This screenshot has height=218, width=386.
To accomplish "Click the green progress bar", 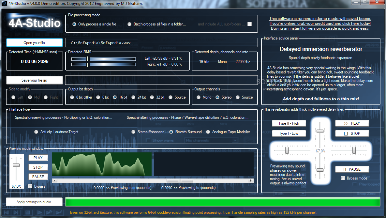I will click(223, 202).
